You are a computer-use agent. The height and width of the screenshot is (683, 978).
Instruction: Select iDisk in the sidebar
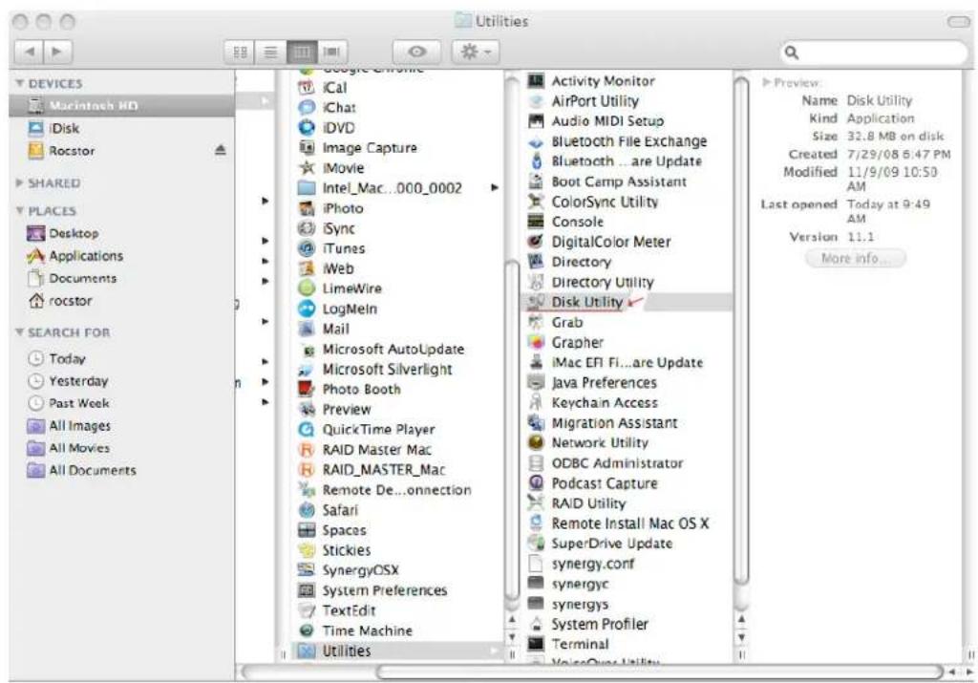(121, 129)
